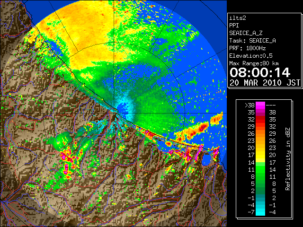Click the "Max Range:80 km" text

254,63
